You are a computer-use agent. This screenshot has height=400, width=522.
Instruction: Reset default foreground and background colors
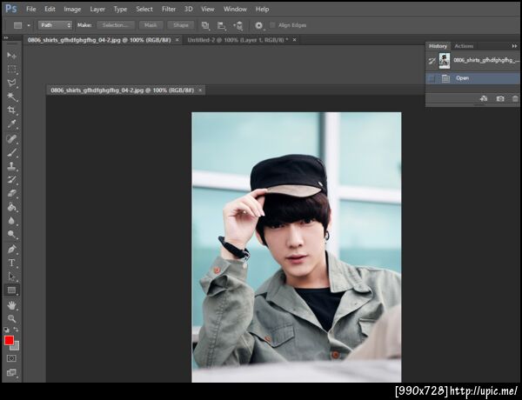tap(6, 330)
